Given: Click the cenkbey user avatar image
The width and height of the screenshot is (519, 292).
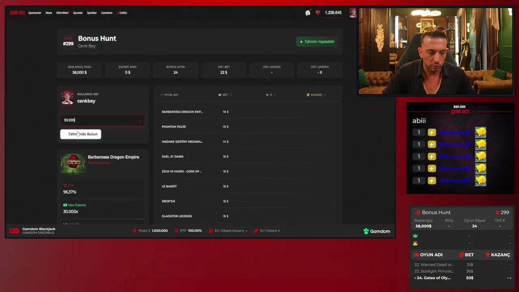Looking at the screenshot, I should (x=68, y=98).
